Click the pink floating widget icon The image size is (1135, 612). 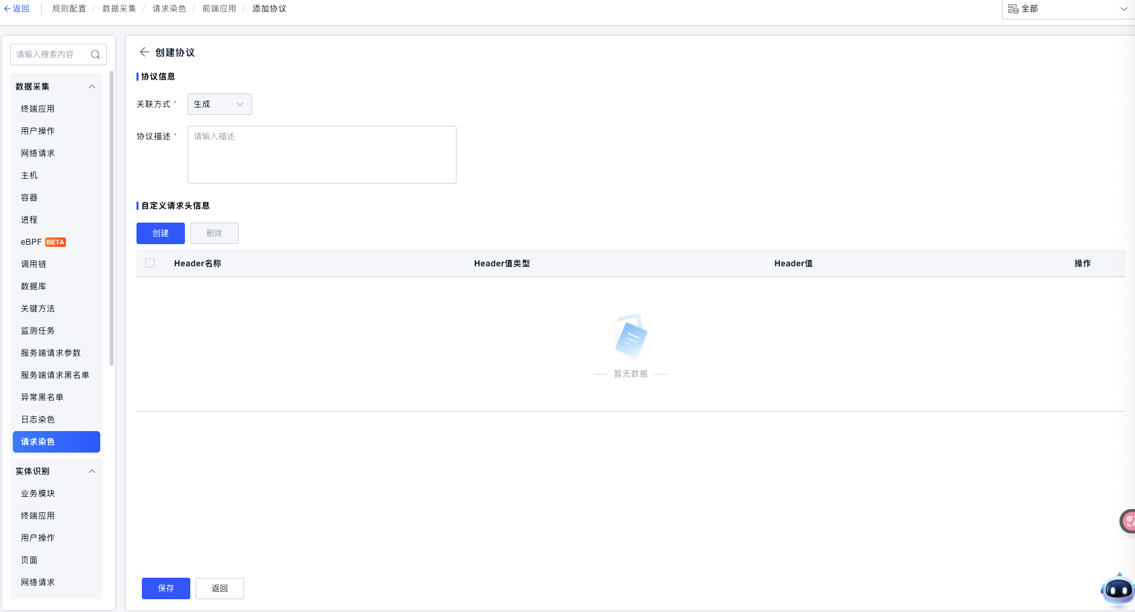click(1128, 521)
